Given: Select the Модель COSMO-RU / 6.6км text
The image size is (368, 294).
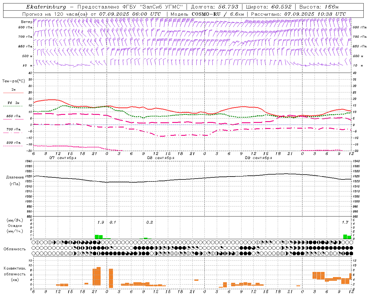Looking at the screenshot, I should tap(207, 14).
